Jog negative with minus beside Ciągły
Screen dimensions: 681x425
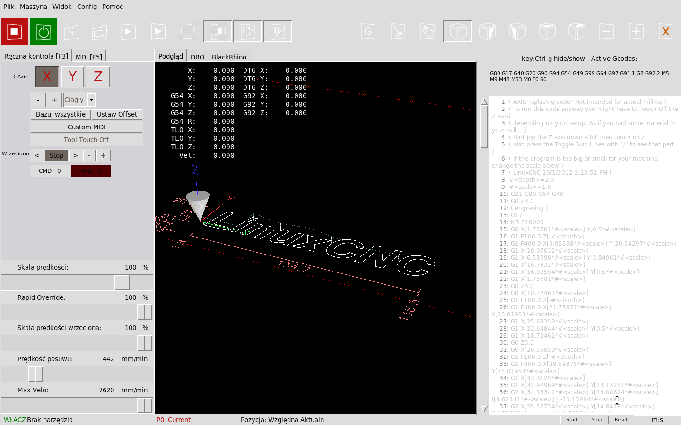[x=38, y=100]
